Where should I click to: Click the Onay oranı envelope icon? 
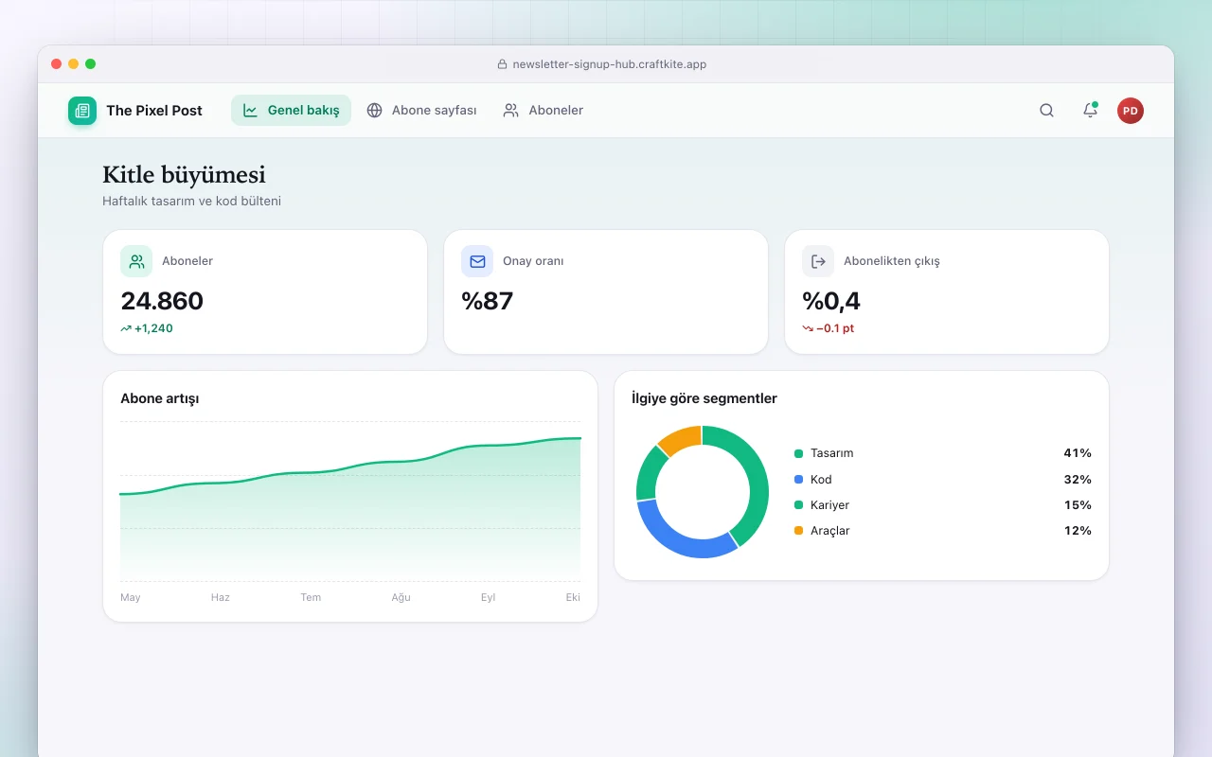(x=477, y=261)
